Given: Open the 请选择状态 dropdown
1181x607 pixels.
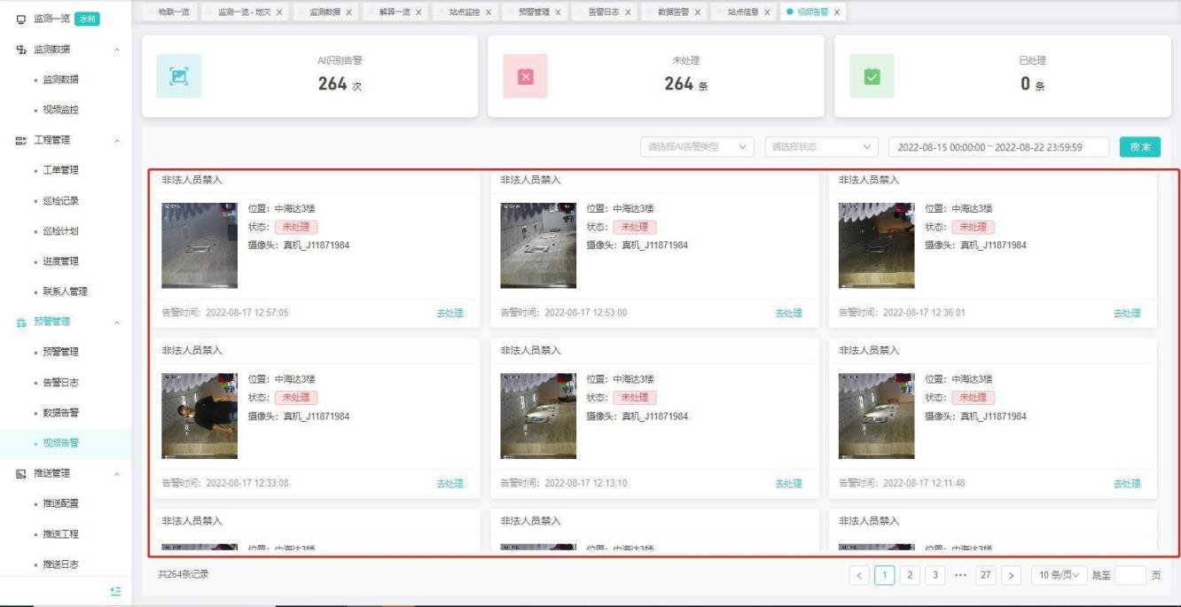Looking at the screenshot, I should click(x=821, y=147).
